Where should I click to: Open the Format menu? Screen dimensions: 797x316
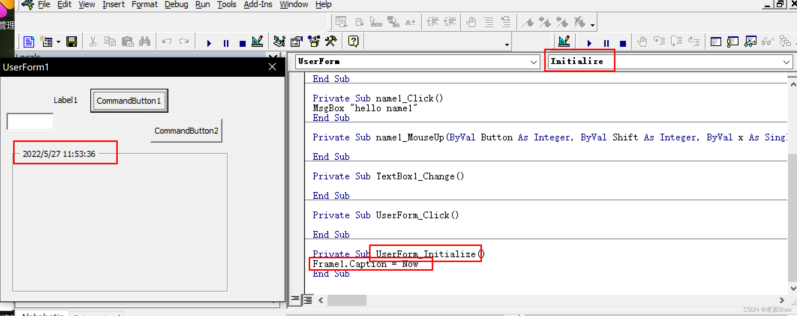point(144,4)
